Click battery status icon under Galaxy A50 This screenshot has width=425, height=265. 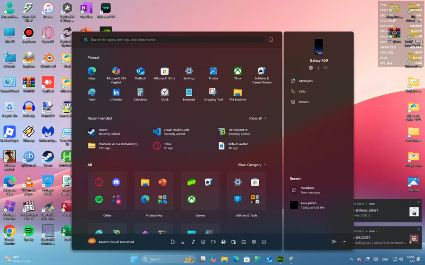[325, 68]
